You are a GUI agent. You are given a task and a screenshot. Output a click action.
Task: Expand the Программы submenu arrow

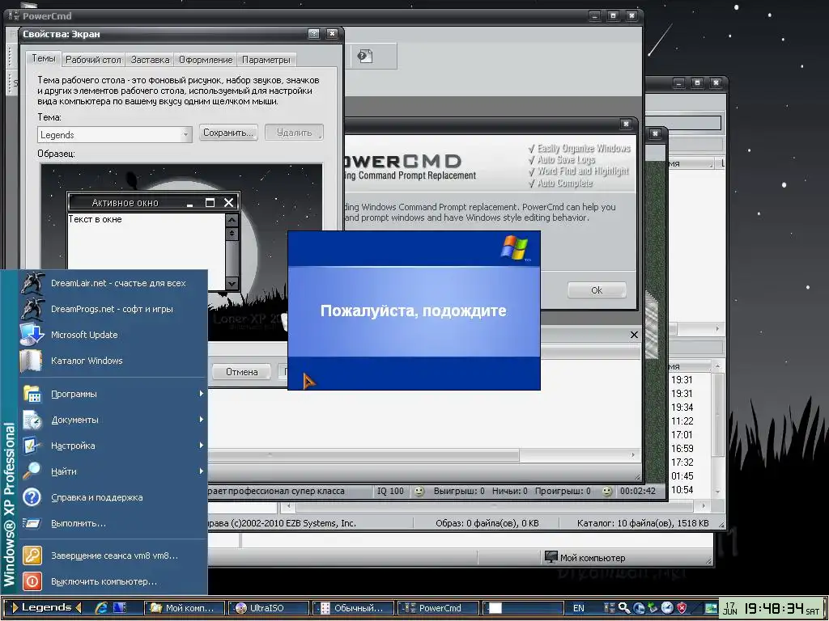pos(201,394)
